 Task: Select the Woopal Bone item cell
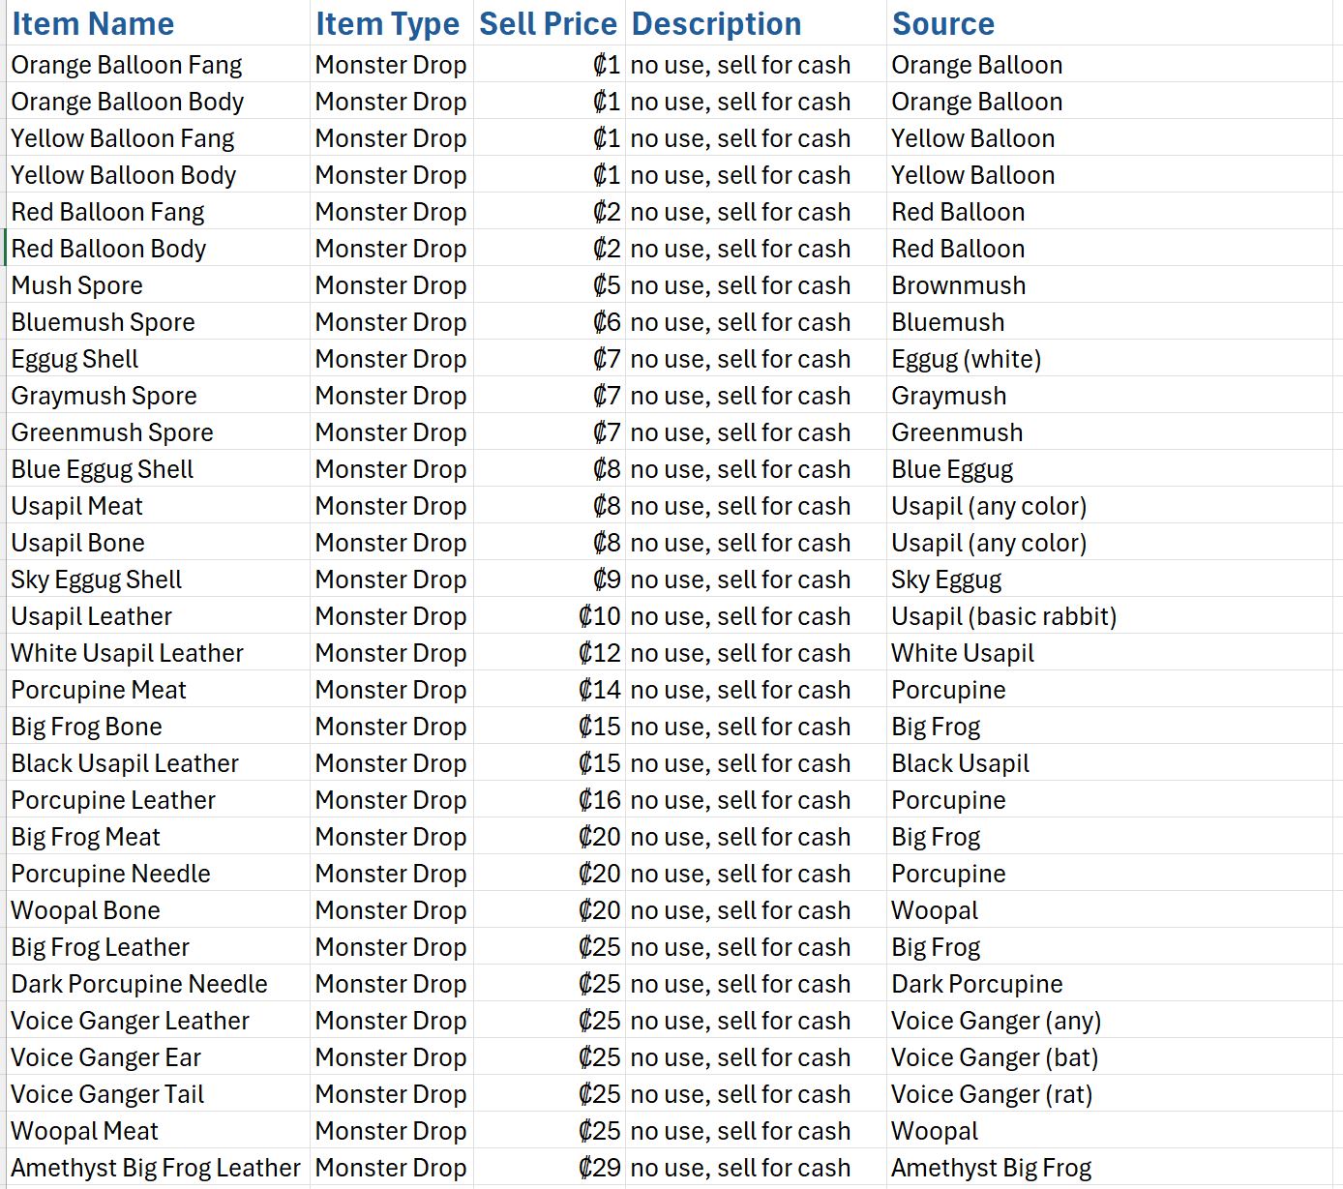[158, 910]
